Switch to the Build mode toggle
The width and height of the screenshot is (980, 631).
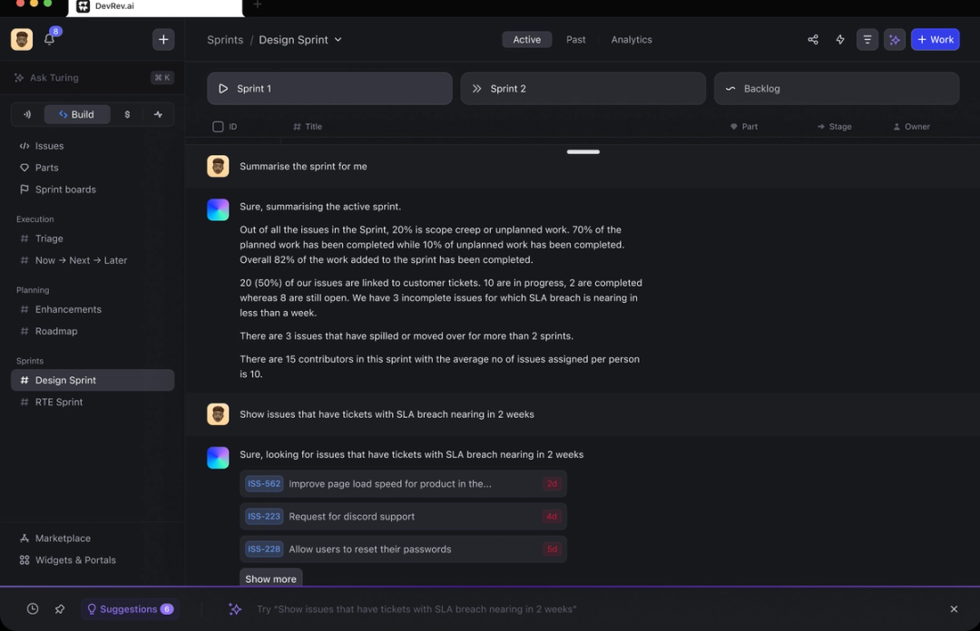tap(77, 114)
